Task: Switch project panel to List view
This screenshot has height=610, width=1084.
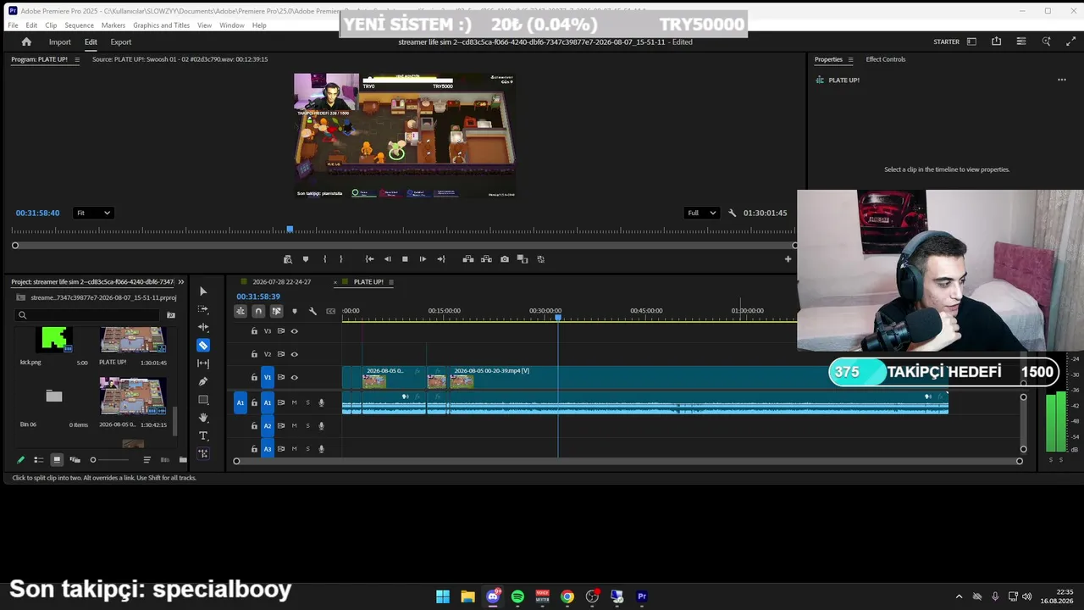Action: (39, 460)
